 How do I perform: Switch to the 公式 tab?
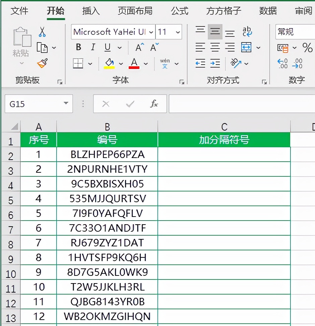pyautogui.click(x=180, y=11)
